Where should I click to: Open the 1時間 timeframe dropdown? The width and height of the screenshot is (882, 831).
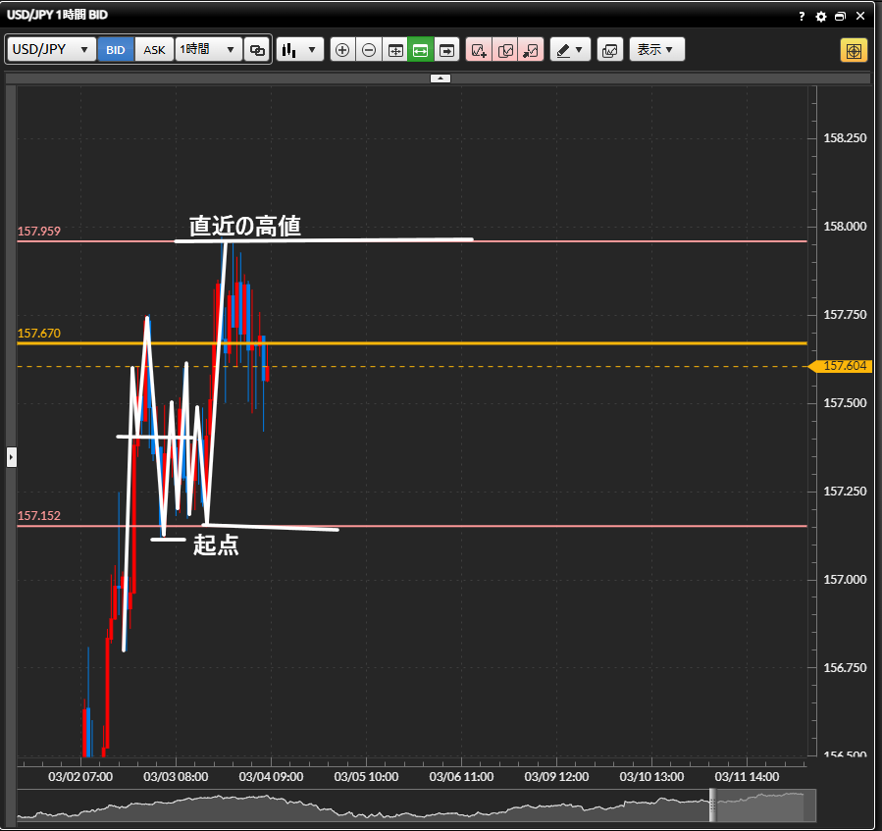(209, 50)
